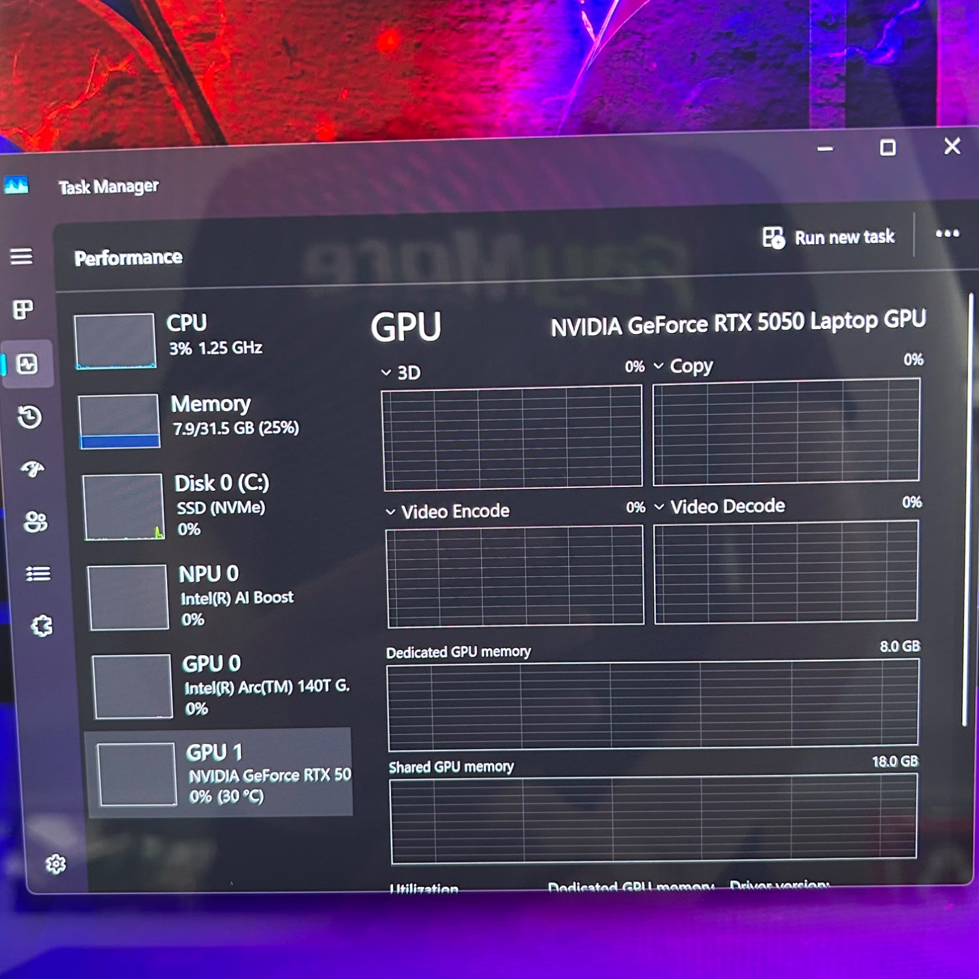The width and height of the screenshot is (979, 979).
Task: Click the 18.0 GB shared memory value
Action: coord(895,761)
